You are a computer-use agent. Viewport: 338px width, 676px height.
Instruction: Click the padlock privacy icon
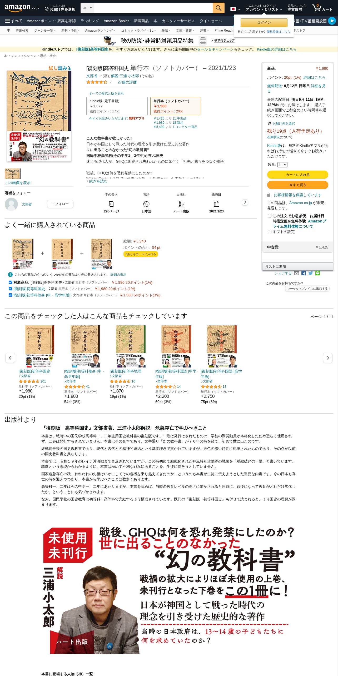click(x=269, y=195)
